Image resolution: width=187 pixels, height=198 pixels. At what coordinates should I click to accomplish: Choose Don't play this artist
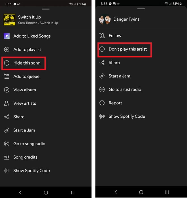click(x=128, y=49)
